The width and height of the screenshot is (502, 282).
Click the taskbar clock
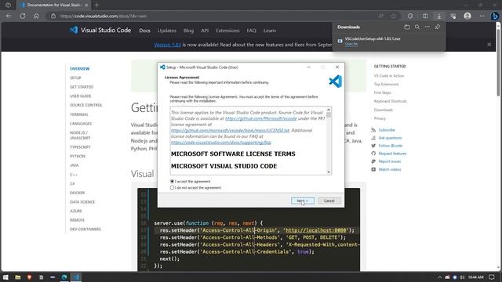click(476, 277)
